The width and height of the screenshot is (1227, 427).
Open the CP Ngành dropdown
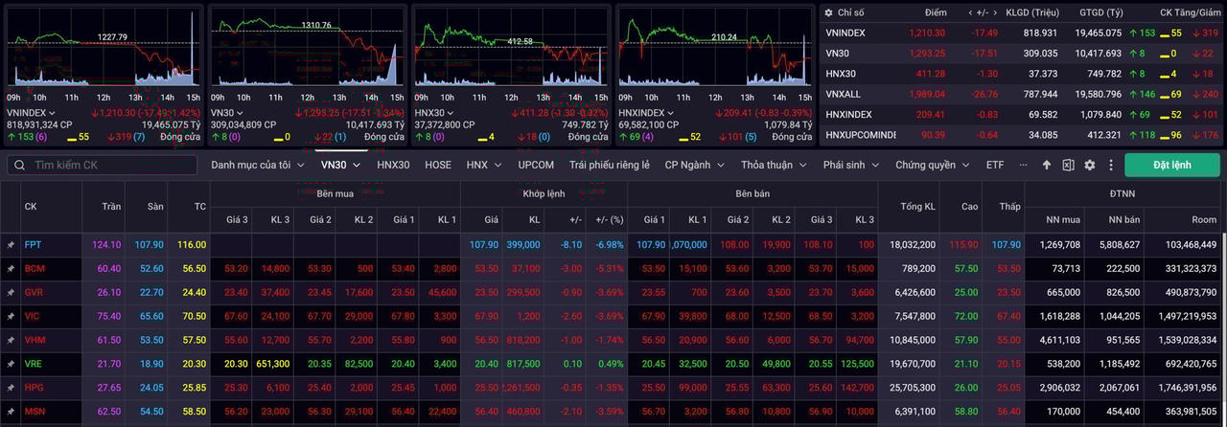[694, 165]
